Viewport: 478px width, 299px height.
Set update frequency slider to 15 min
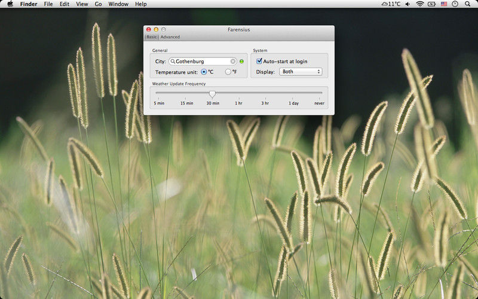186,103
